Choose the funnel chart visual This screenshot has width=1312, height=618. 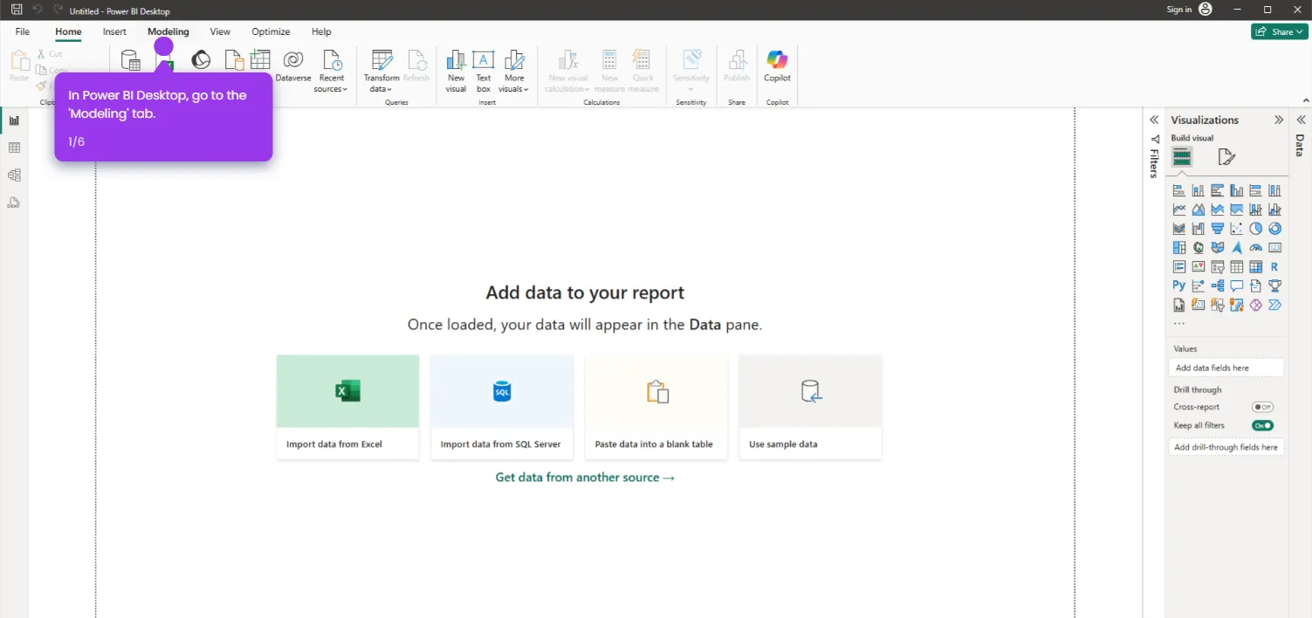click(1218, 229)
